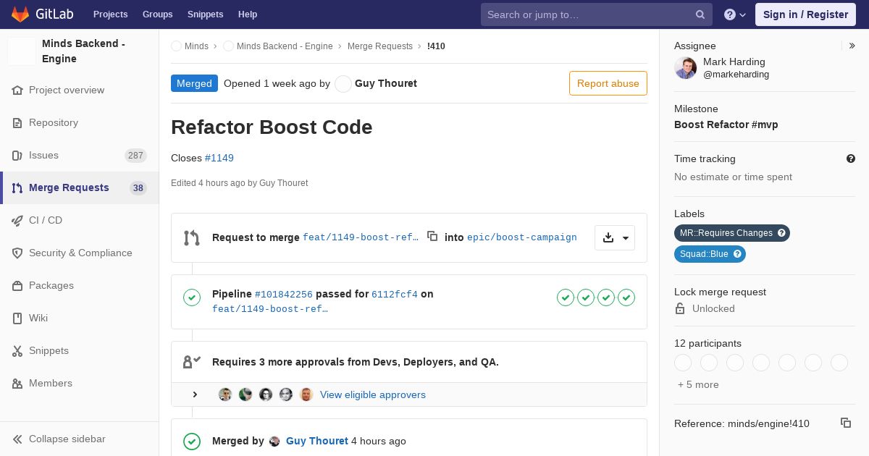Viewport: 869px width, 456px height.
Task: Open source branch feat/1149-boost-ref link
Action: 361,237
